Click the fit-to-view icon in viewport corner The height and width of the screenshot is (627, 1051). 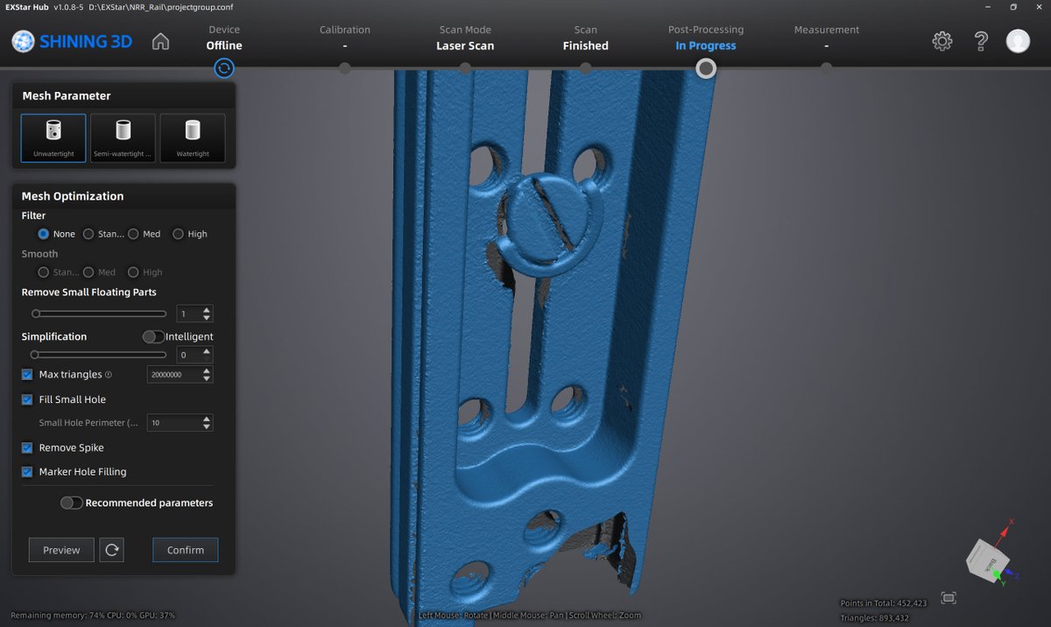click(x=949, y=597)
